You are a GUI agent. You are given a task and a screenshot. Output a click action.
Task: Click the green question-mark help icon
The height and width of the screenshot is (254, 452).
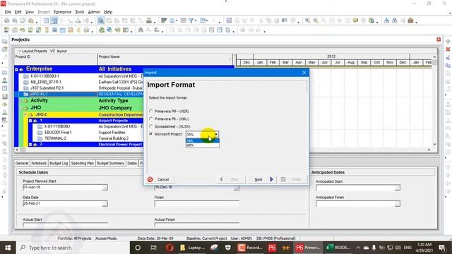point(371,20)
